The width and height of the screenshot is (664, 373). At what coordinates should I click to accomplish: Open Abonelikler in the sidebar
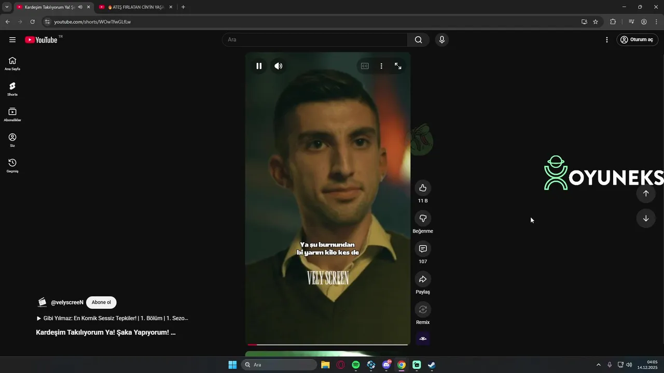pyautogui.click(x=12, y=115)
